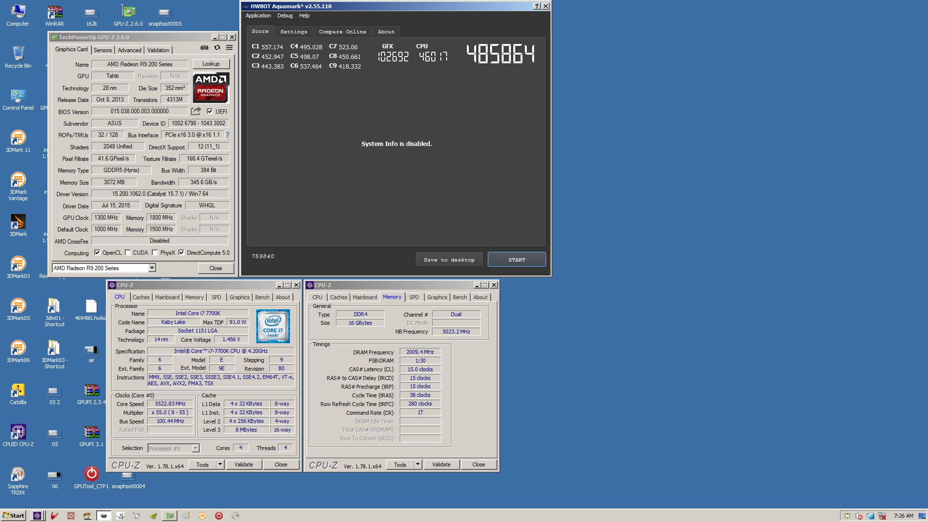Click the GPU-Z refresh icon
This screenshot has width=928, height=522.
click(217, 47)
